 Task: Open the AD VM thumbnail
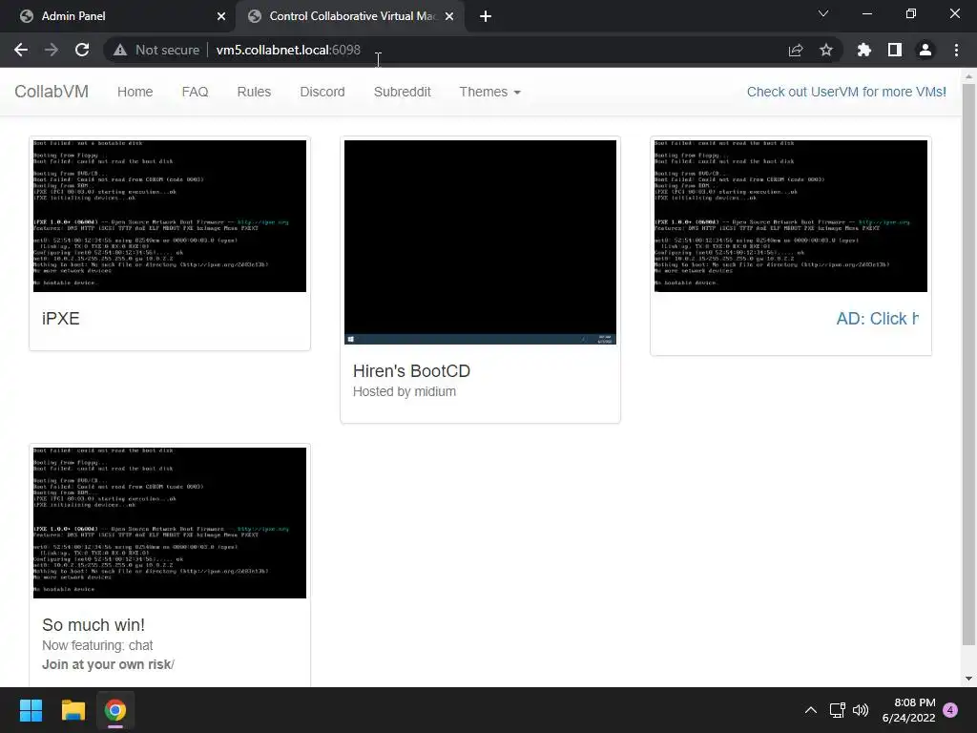click(x=791, y=216)
